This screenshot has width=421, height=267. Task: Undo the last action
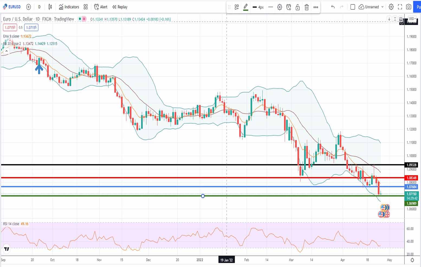click(333, 7)
